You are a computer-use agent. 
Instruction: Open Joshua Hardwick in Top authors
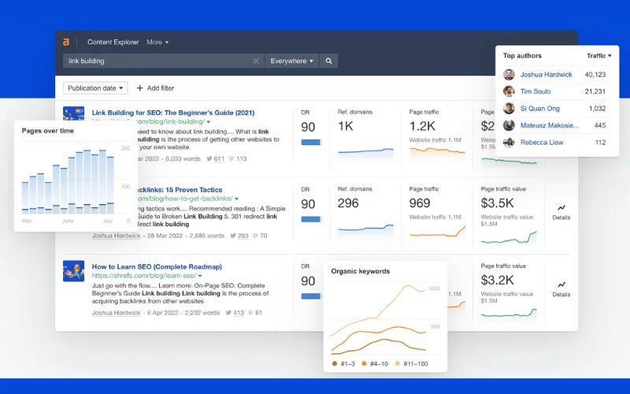click(546, 74)
